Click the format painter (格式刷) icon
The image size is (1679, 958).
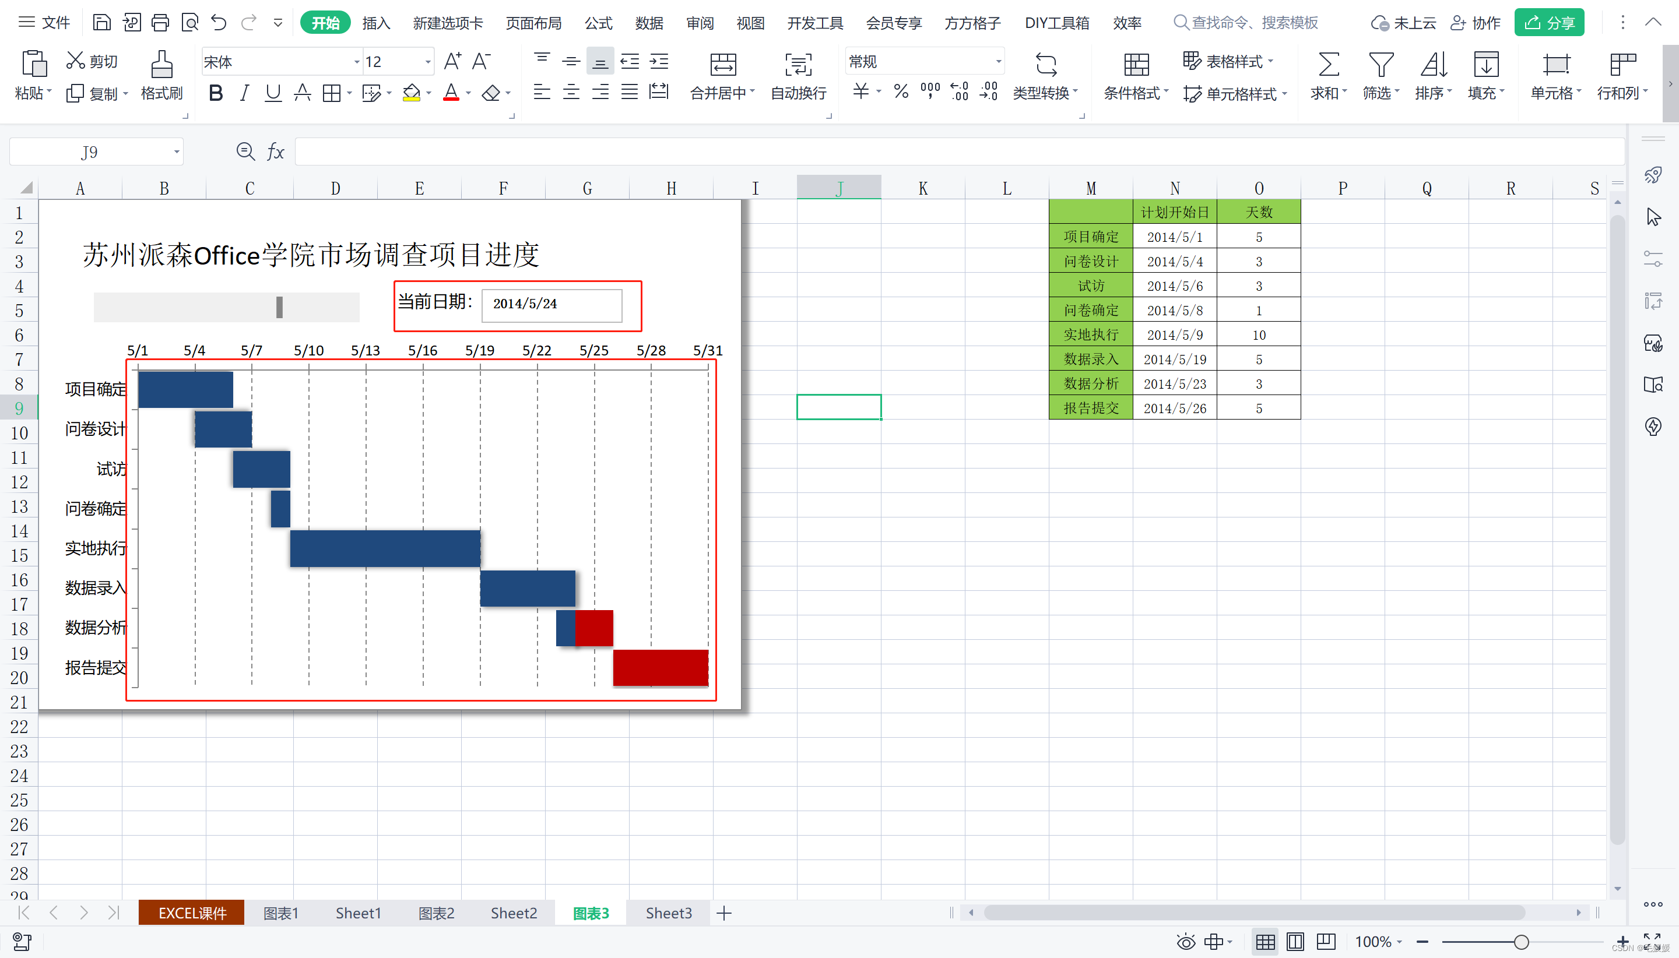tap(161, 65)
